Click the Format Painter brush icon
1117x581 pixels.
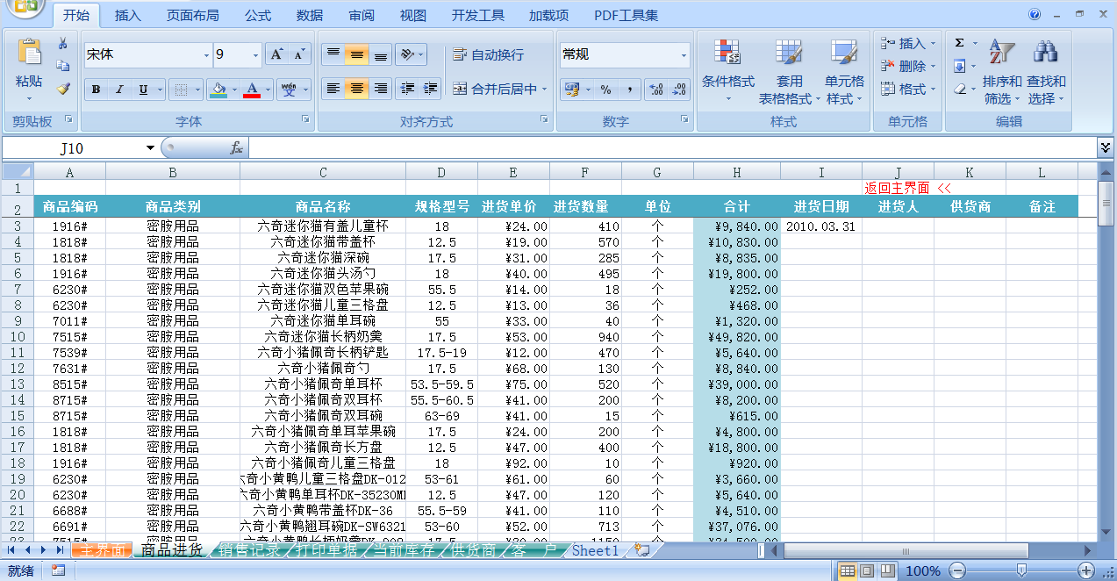[x=63, y=89]
